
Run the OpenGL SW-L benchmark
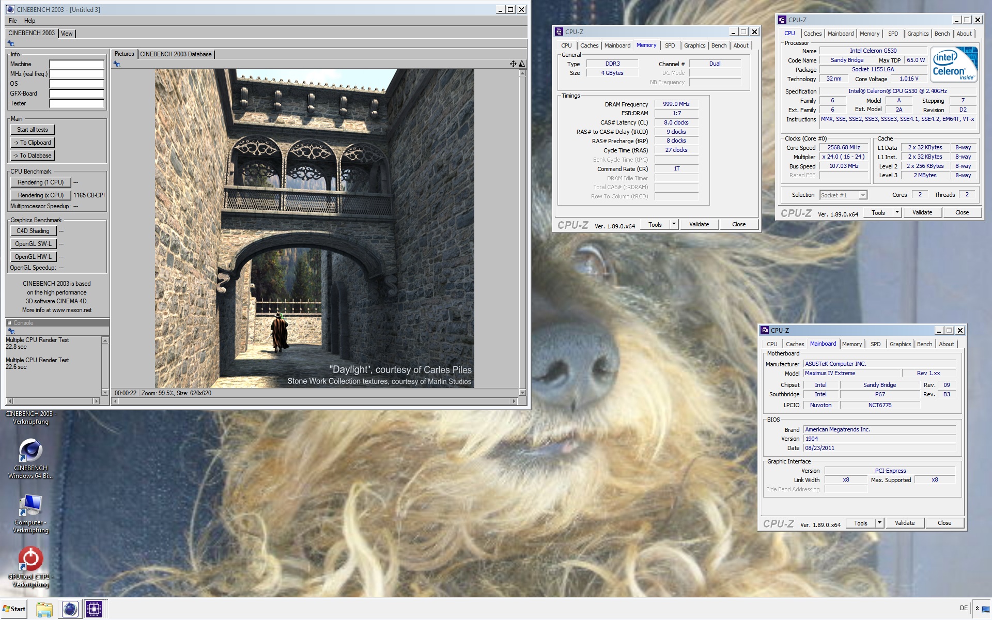(33, 244)
